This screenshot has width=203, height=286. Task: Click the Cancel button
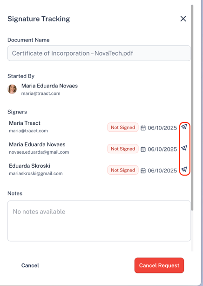(x=30, y=265)
